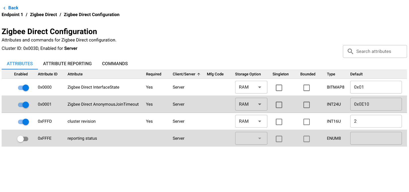Click the Default value field for InterfaceState
This screenshot has height=192, width=409.
[376, 87]
